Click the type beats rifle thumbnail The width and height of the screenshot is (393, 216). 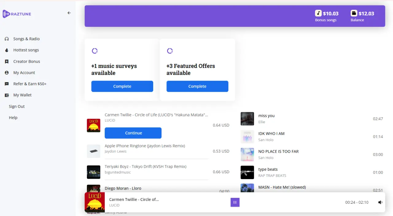[247, 172]
